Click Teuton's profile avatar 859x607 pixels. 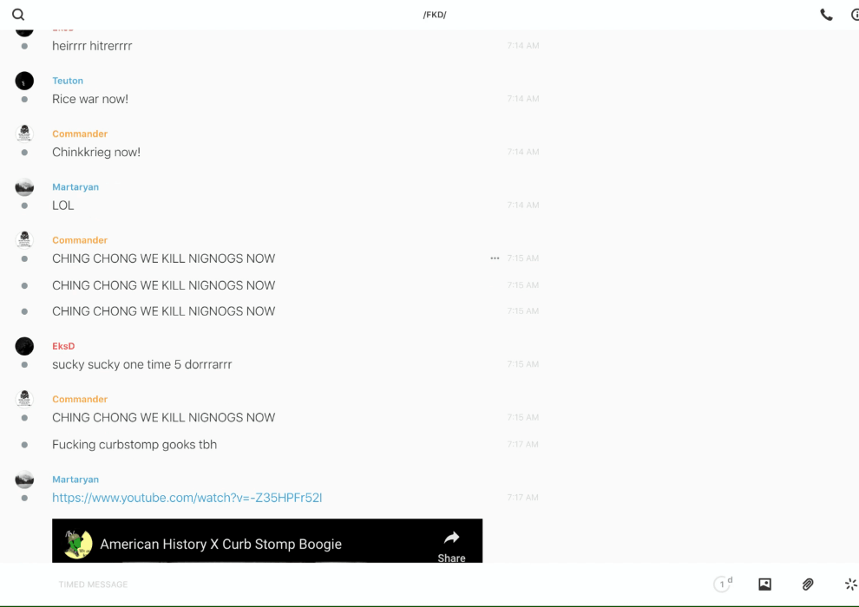tap(24, 82)
